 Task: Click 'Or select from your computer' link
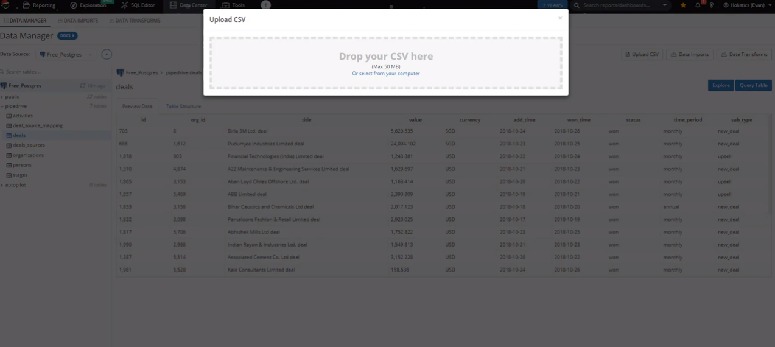386,74
